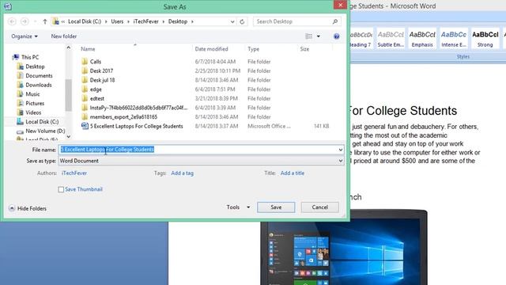Open the Help question mark icon

click(336, 36)
